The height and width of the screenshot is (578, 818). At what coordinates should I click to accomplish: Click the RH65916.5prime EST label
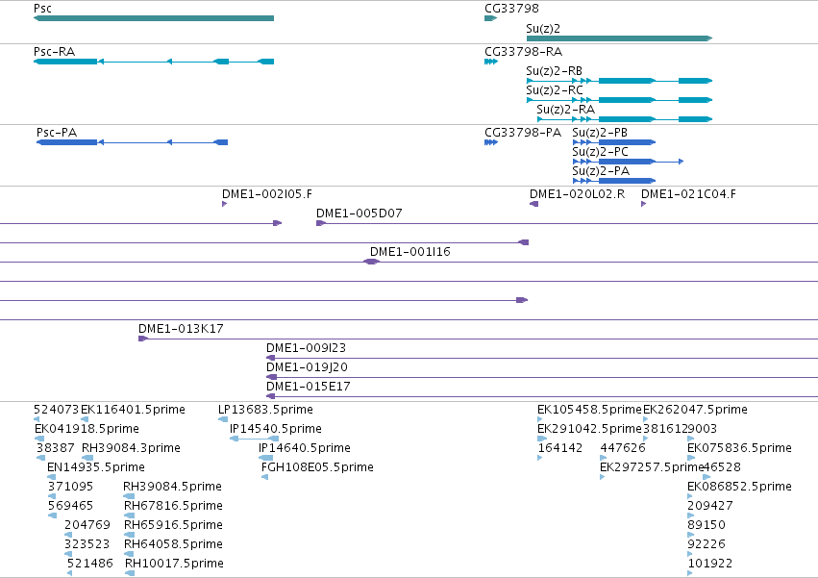(x=173, y=525)
